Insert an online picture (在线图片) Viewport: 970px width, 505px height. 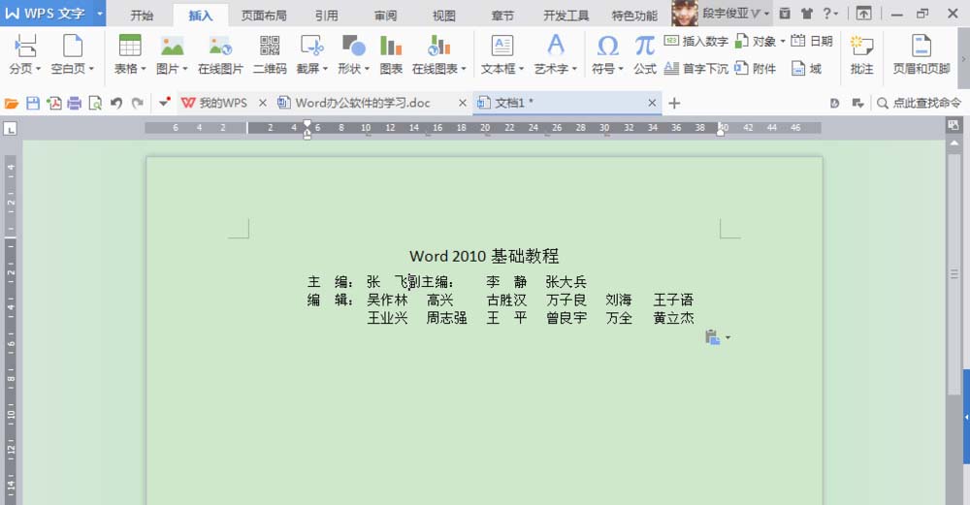(x=220, y=54)
